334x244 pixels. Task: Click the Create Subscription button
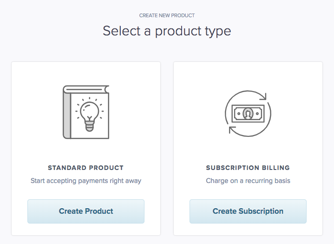(x=248, y=211)
